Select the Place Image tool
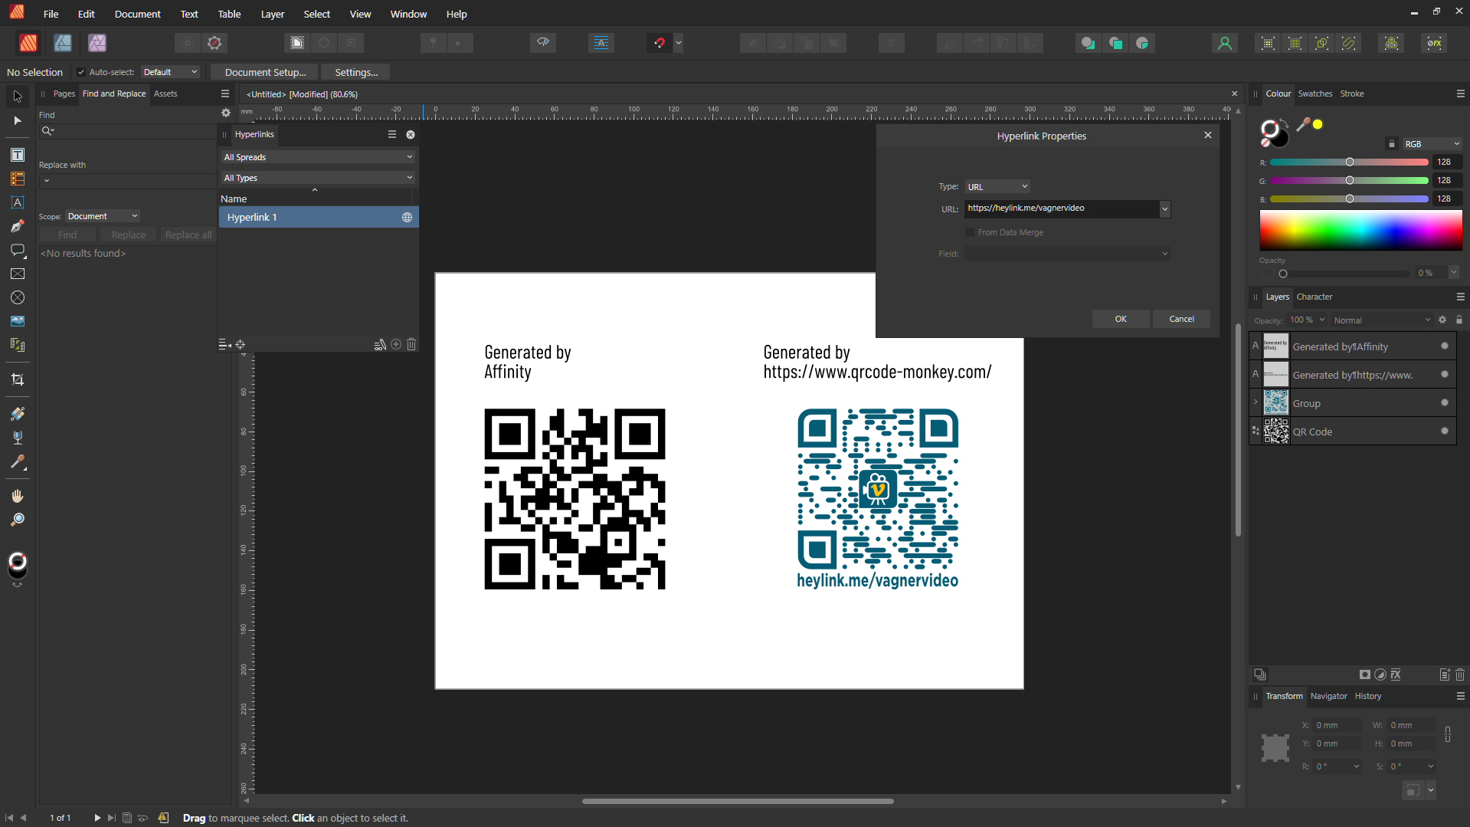This screenshot has width=1470, height=827. coord(18,321)
